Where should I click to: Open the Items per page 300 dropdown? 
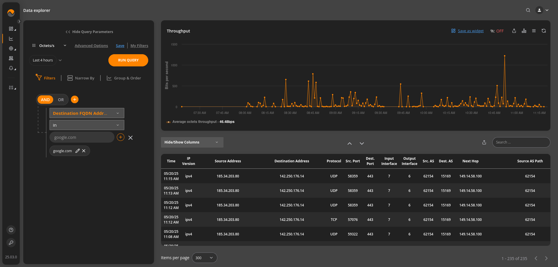tap(204, 258)
